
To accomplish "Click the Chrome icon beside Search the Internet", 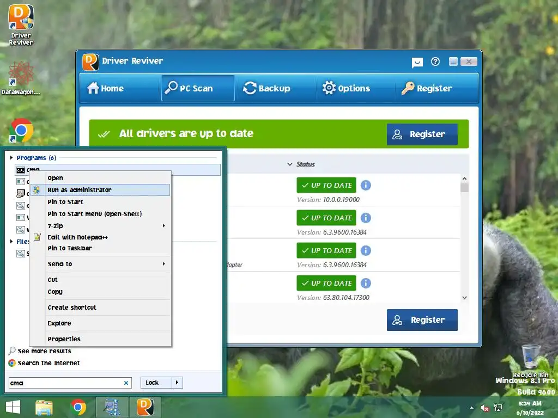I will click(x=12, y=363).
